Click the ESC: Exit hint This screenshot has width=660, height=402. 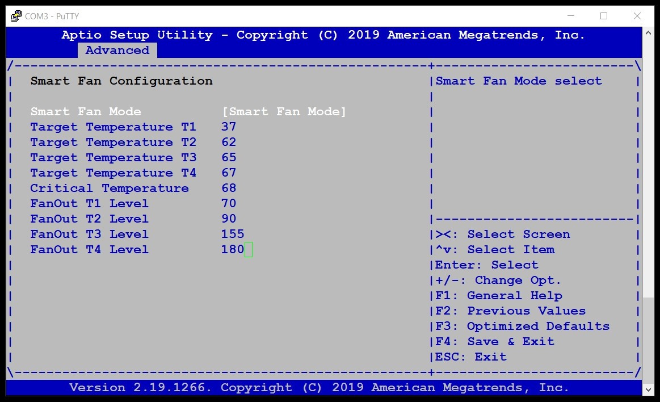pos(470,357)
